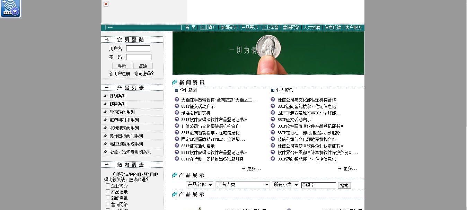Expand the 所有小类 subcategory dropdown
Image resolution: width=467 pixels, height=210 pixels.
coord(285,185)
